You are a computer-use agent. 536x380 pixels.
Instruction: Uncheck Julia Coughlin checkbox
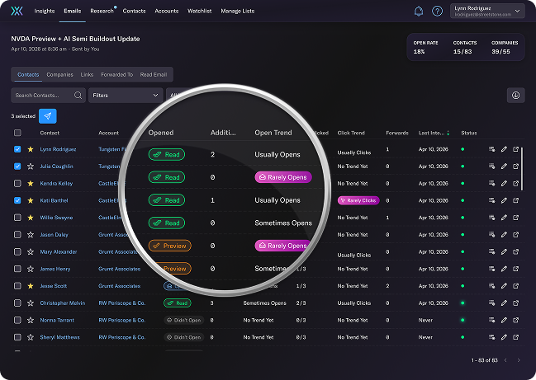(17, 167)
